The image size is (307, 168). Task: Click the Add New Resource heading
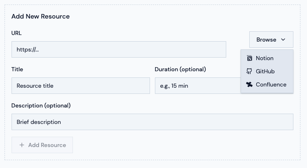pos(40,16)
